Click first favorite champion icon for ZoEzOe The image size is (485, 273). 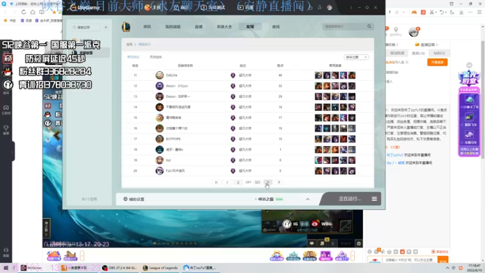pyautogui.click(x=318, y=75)
